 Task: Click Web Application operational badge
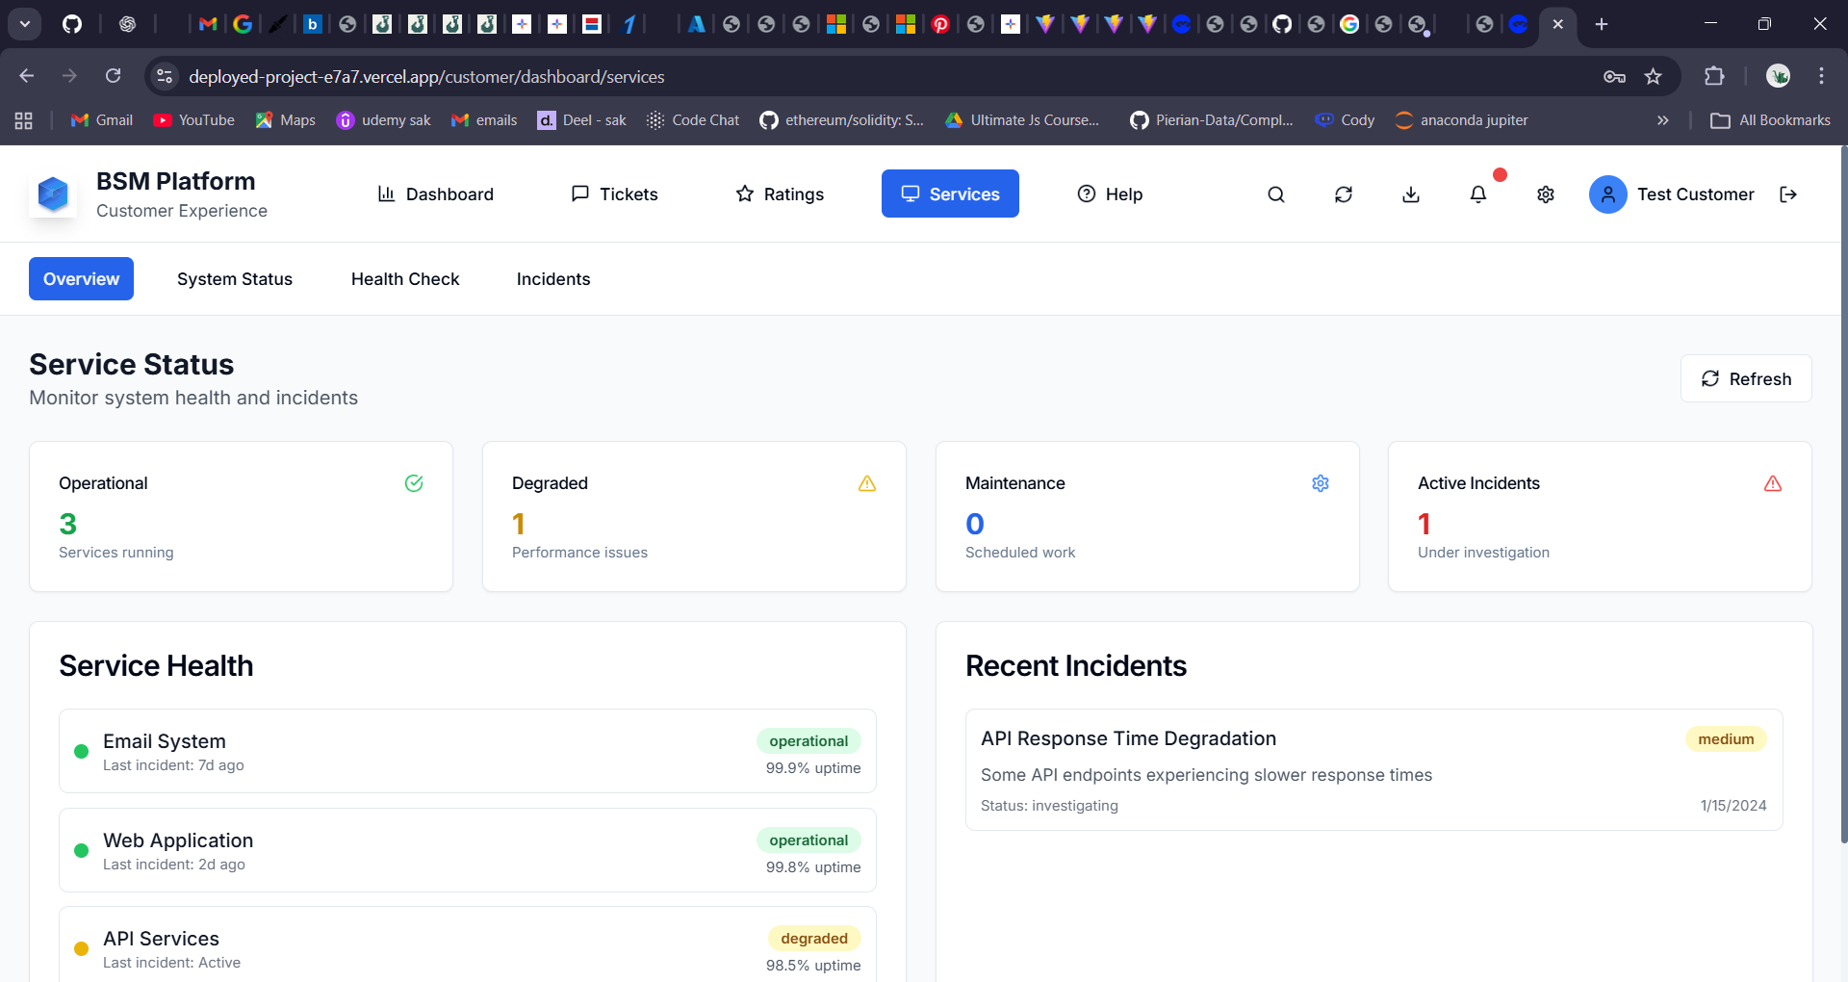(x=808, y=840)
